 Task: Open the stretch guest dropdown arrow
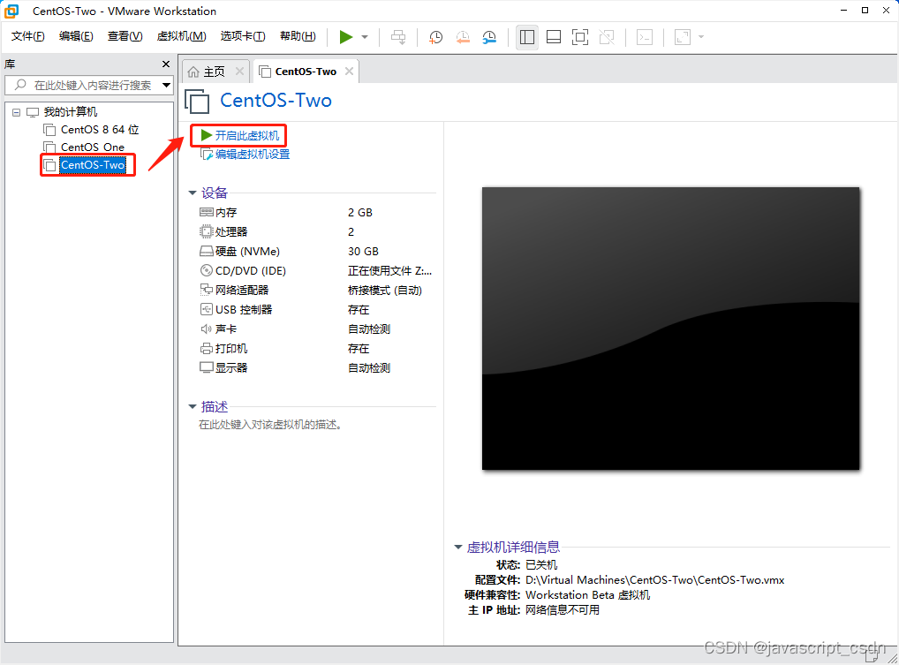(x=700, y=37)
